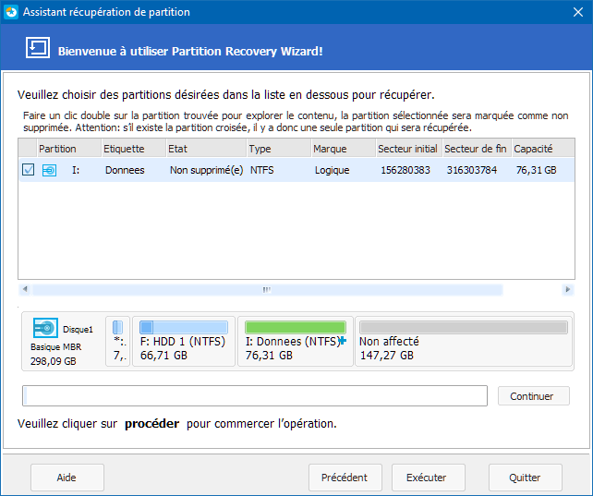Select the I: Donnees (NTFS) partition block
The height and width of the screenshot is (496, 593).
296,342
